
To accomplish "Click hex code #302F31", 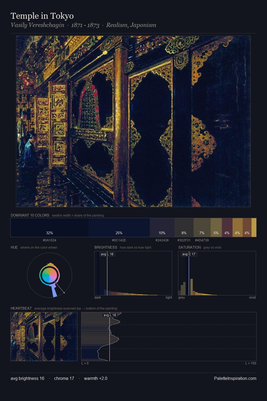I will 184,240.
